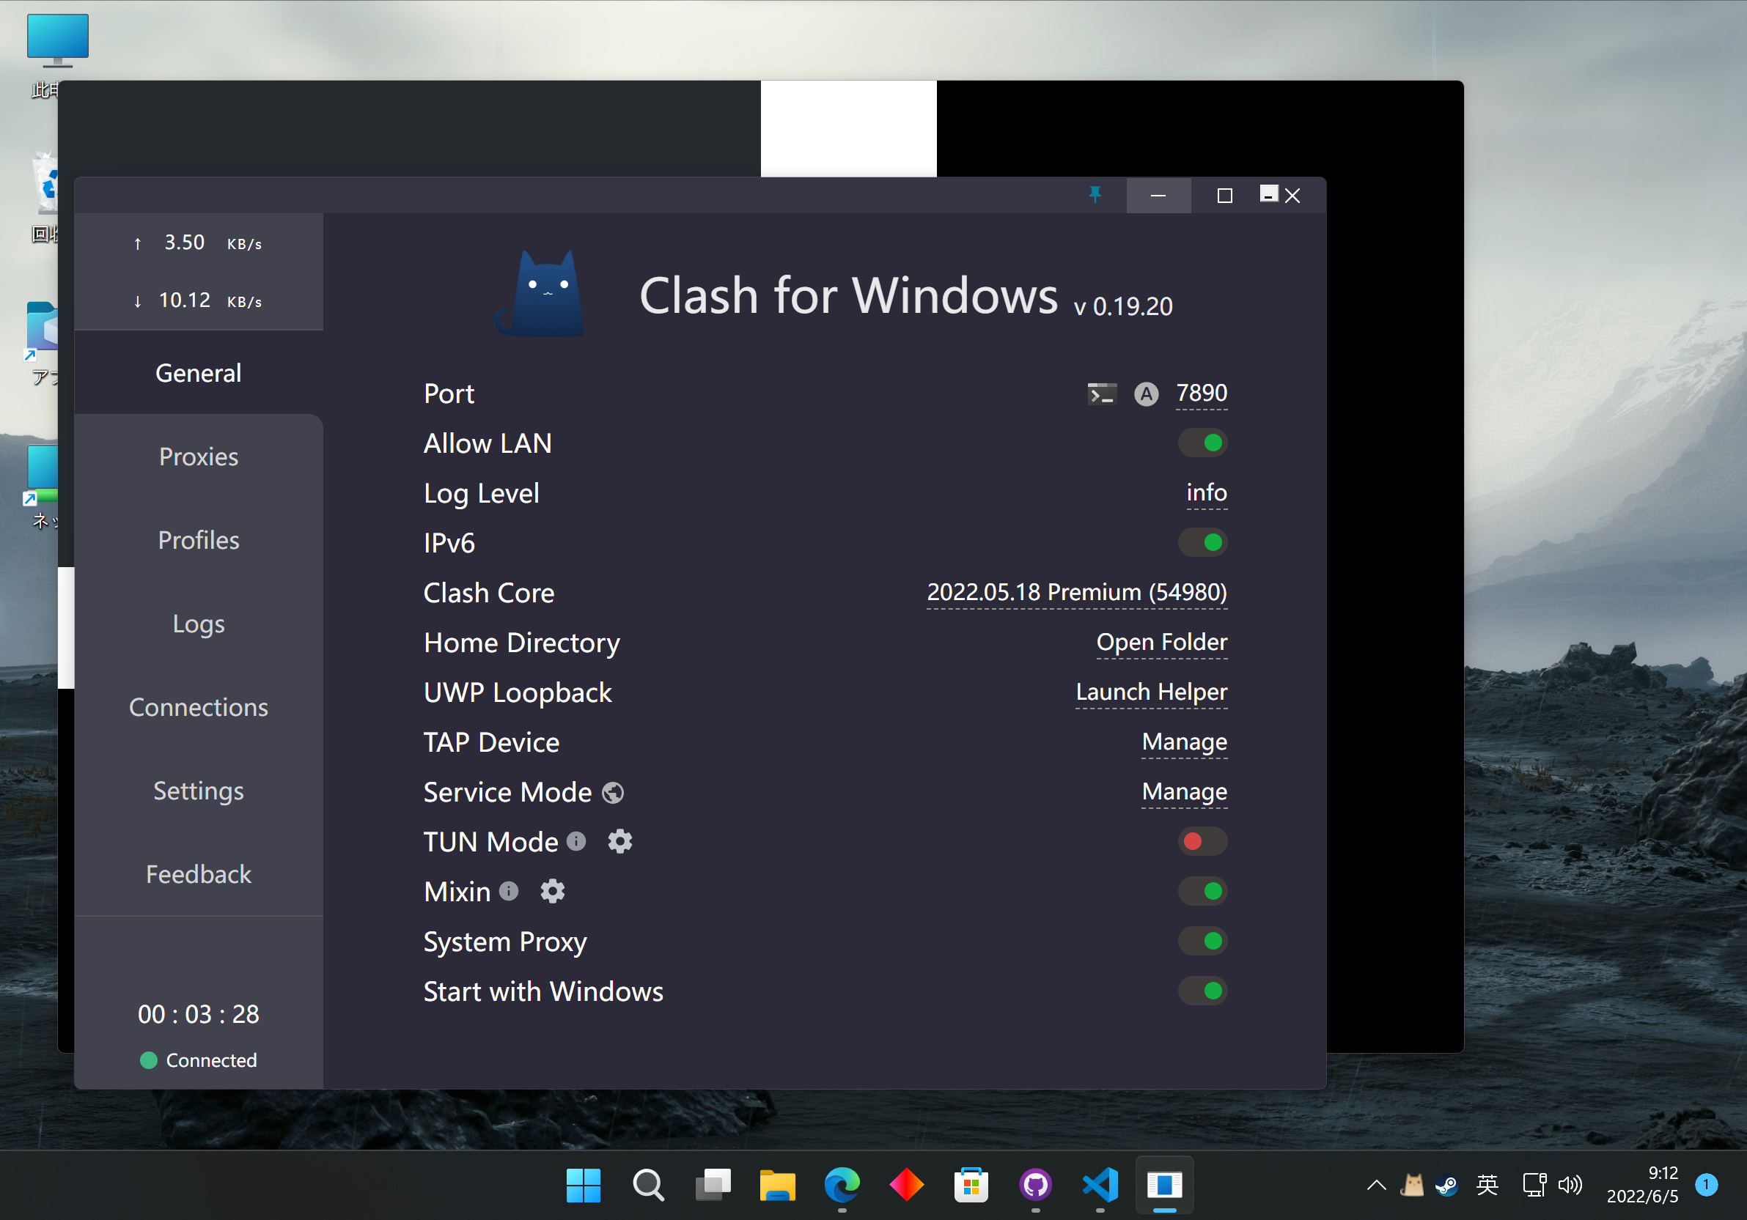Viewport: 1747px width, 1220px height.
Task: Click the 7890 port number field
Action: coord(1201,393)
